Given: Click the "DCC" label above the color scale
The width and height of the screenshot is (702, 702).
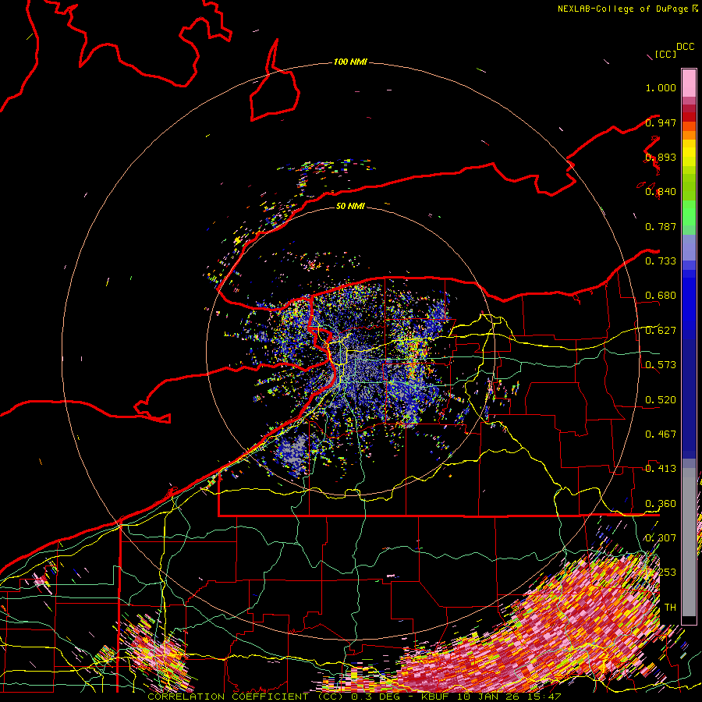Looking at the screenshot, I should coord(685,47).
